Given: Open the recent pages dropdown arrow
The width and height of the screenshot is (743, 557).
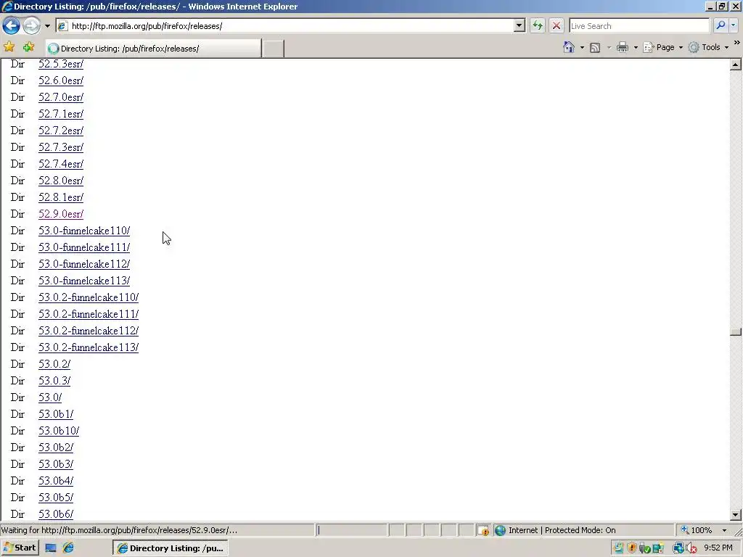Looking at the screenshot, I should point(47,26).
